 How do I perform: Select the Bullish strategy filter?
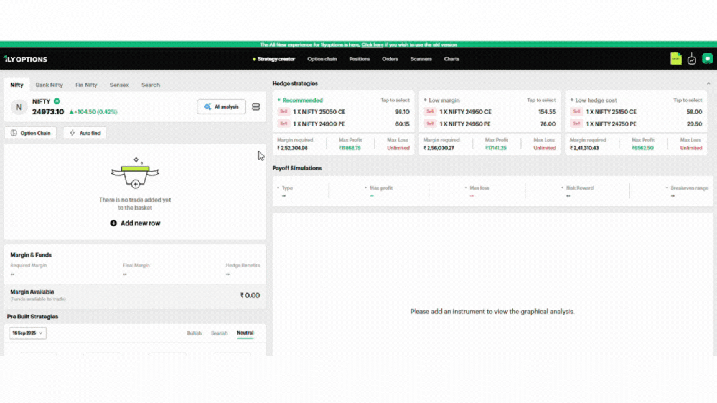coord(194,333)
